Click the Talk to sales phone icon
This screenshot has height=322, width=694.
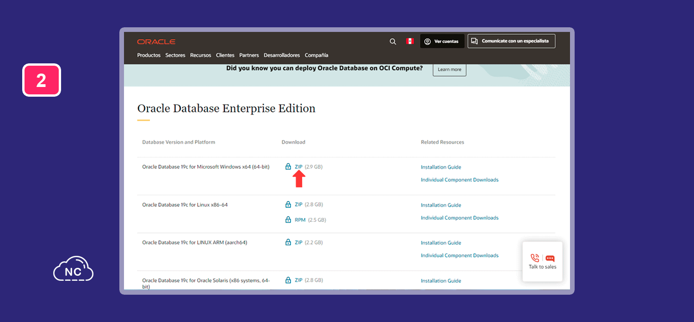pos(535,258)
